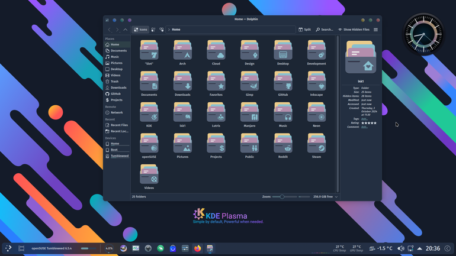Add comment via Comment Add link
Viewport: 456px width, 256px height.
364,127
